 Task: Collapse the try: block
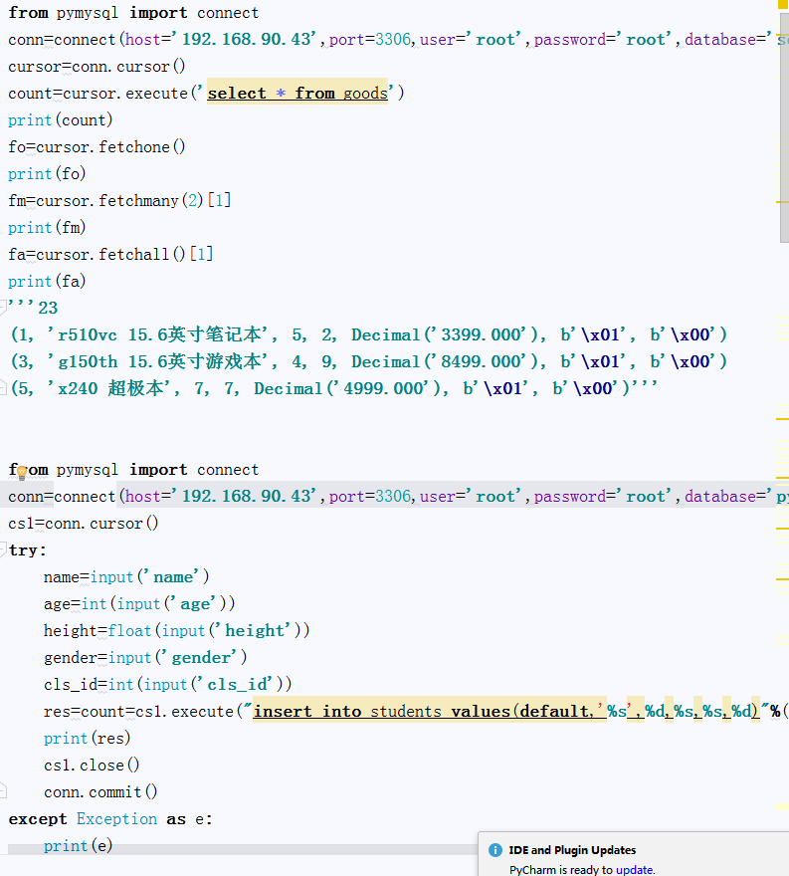(x=3, y=549)
